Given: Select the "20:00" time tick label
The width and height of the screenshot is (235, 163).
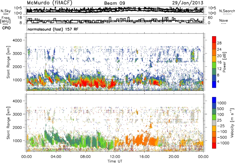Looking at the screenshot, I should 174,157.
